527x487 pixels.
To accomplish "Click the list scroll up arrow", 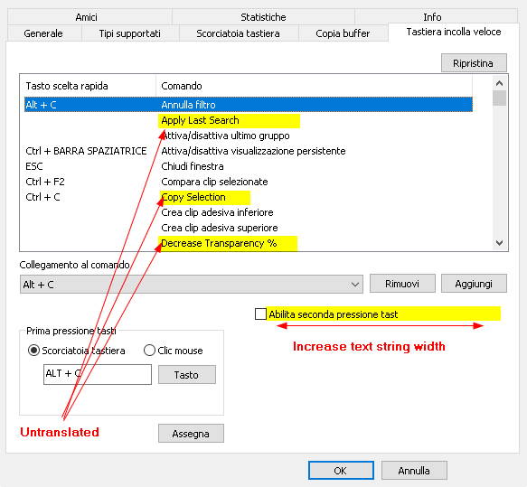I will pos(500,83).
